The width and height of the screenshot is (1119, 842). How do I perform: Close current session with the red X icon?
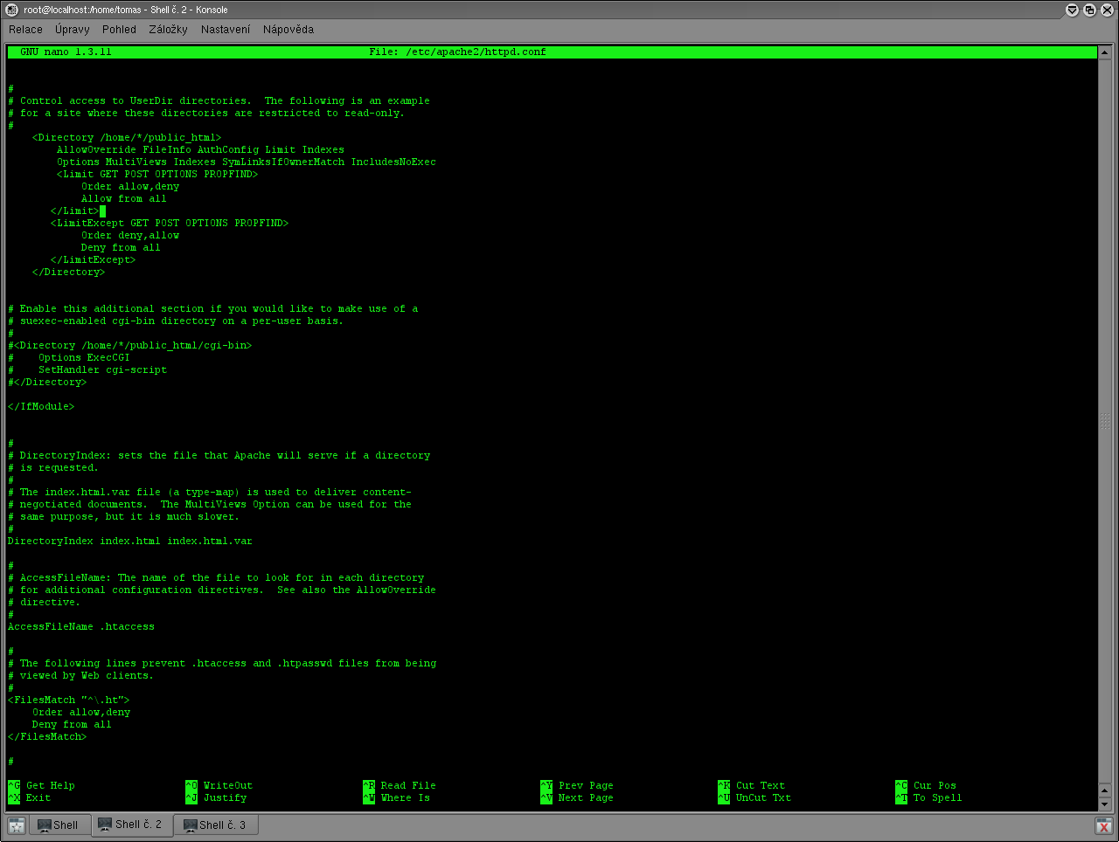[x=1103, y=825]
